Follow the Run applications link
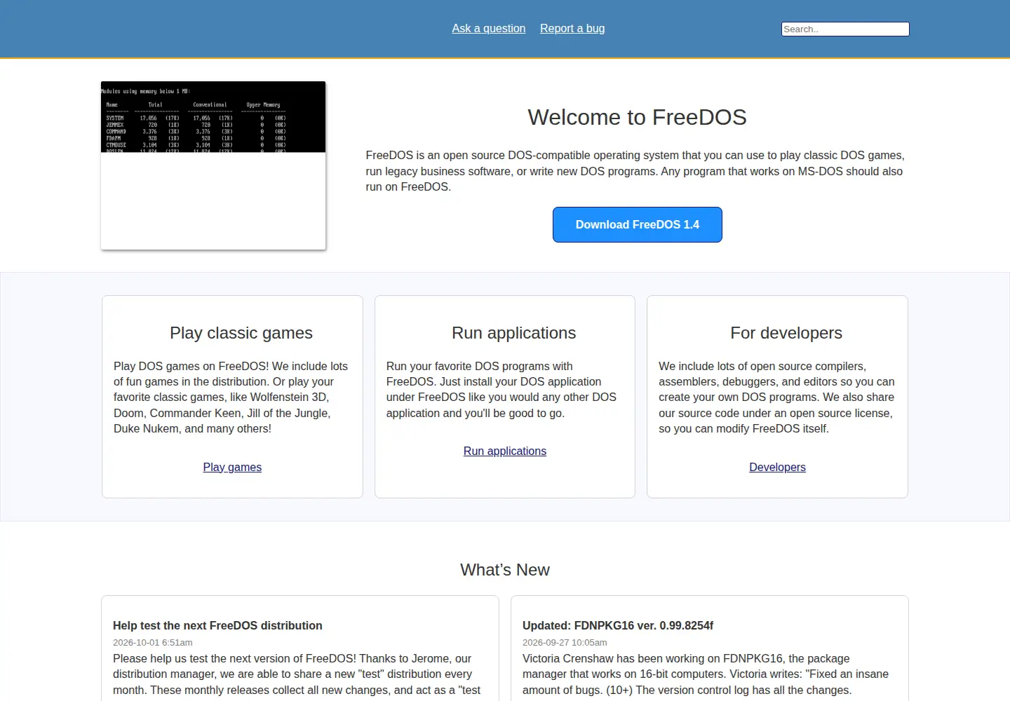Image resolution: width=1010 pixels, height=701 pixels. 505,451
